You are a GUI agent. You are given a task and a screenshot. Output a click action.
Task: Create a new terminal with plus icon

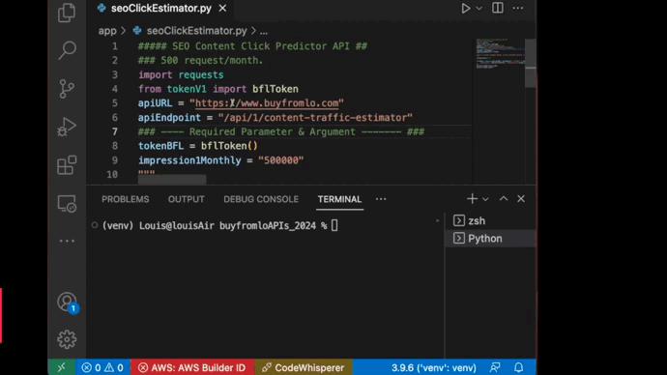tap(472, 198)
